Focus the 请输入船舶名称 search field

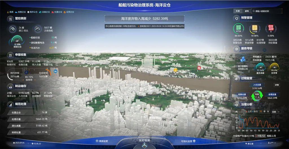click(267, 11)
